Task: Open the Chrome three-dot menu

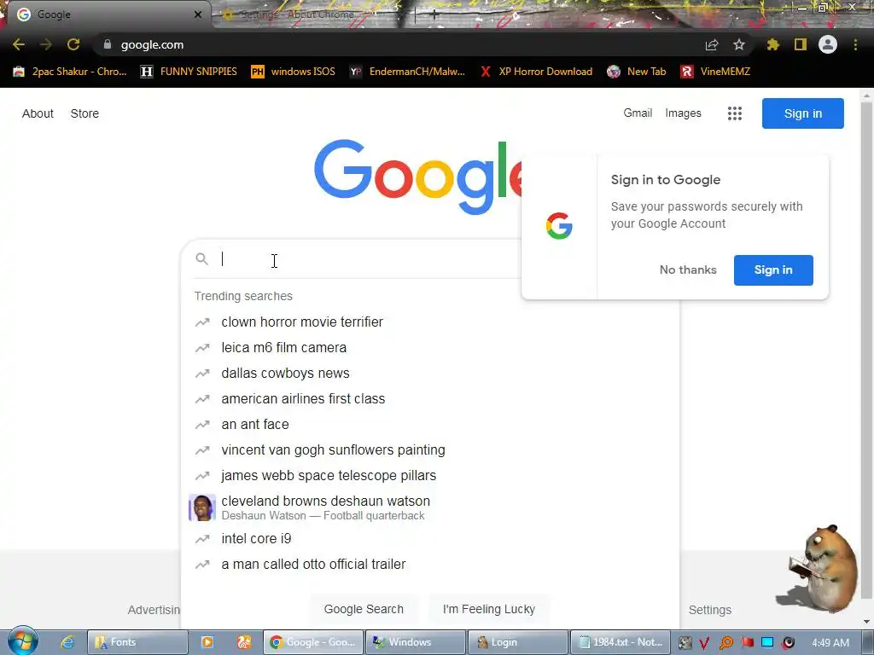Action: [855, 44]
